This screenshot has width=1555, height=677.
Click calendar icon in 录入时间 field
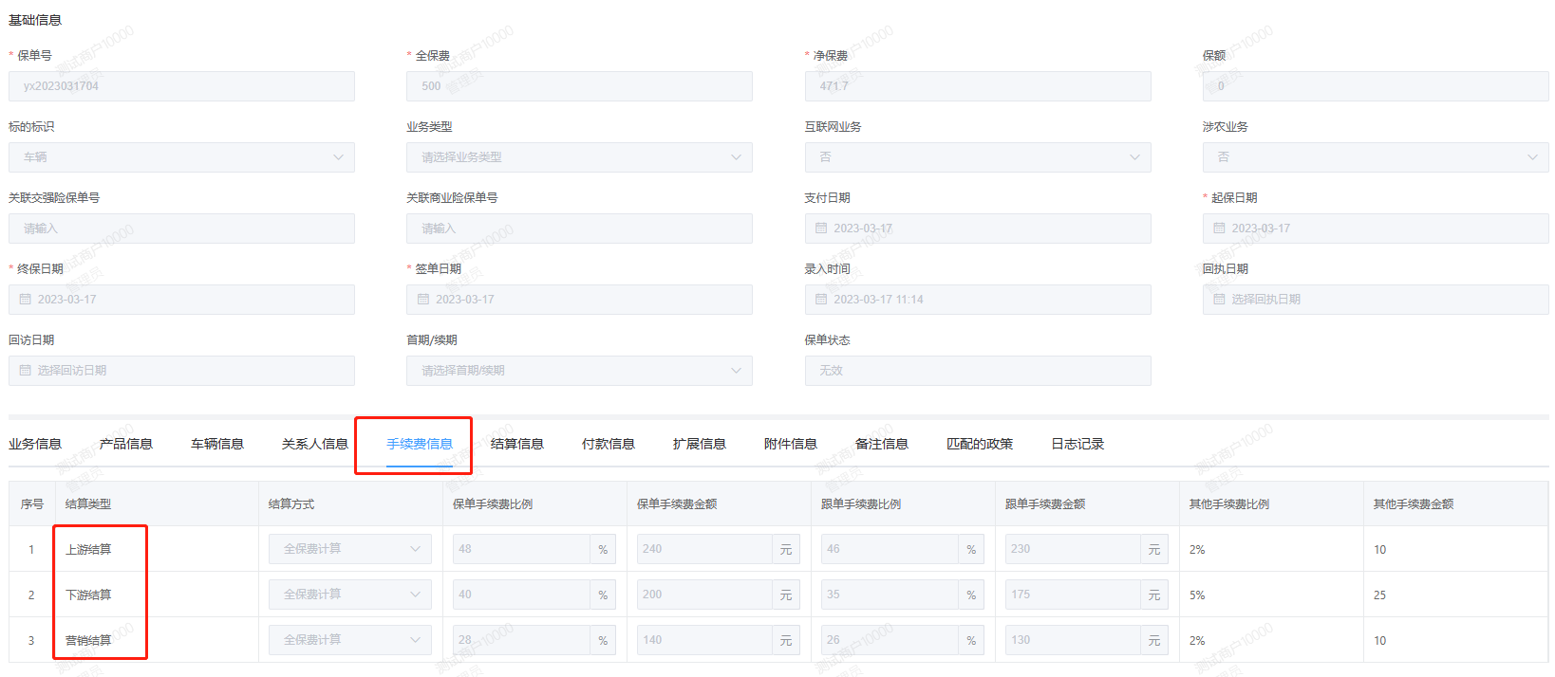pos(821,300)
